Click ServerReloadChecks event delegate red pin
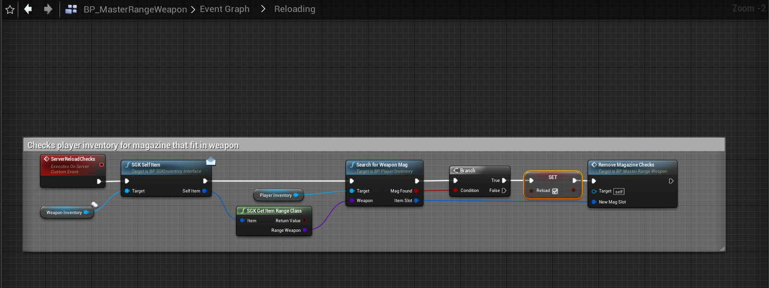This screenshot has width=769, height=288. tap(101, 165)
